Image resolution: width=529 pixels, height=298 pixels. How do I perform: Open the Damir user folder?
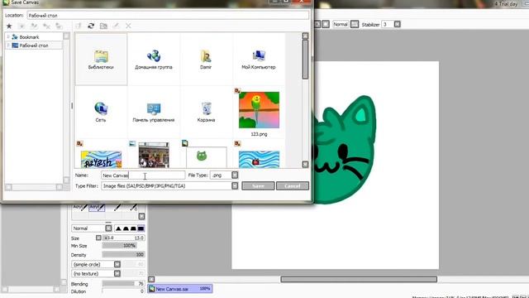coord(206,59)
